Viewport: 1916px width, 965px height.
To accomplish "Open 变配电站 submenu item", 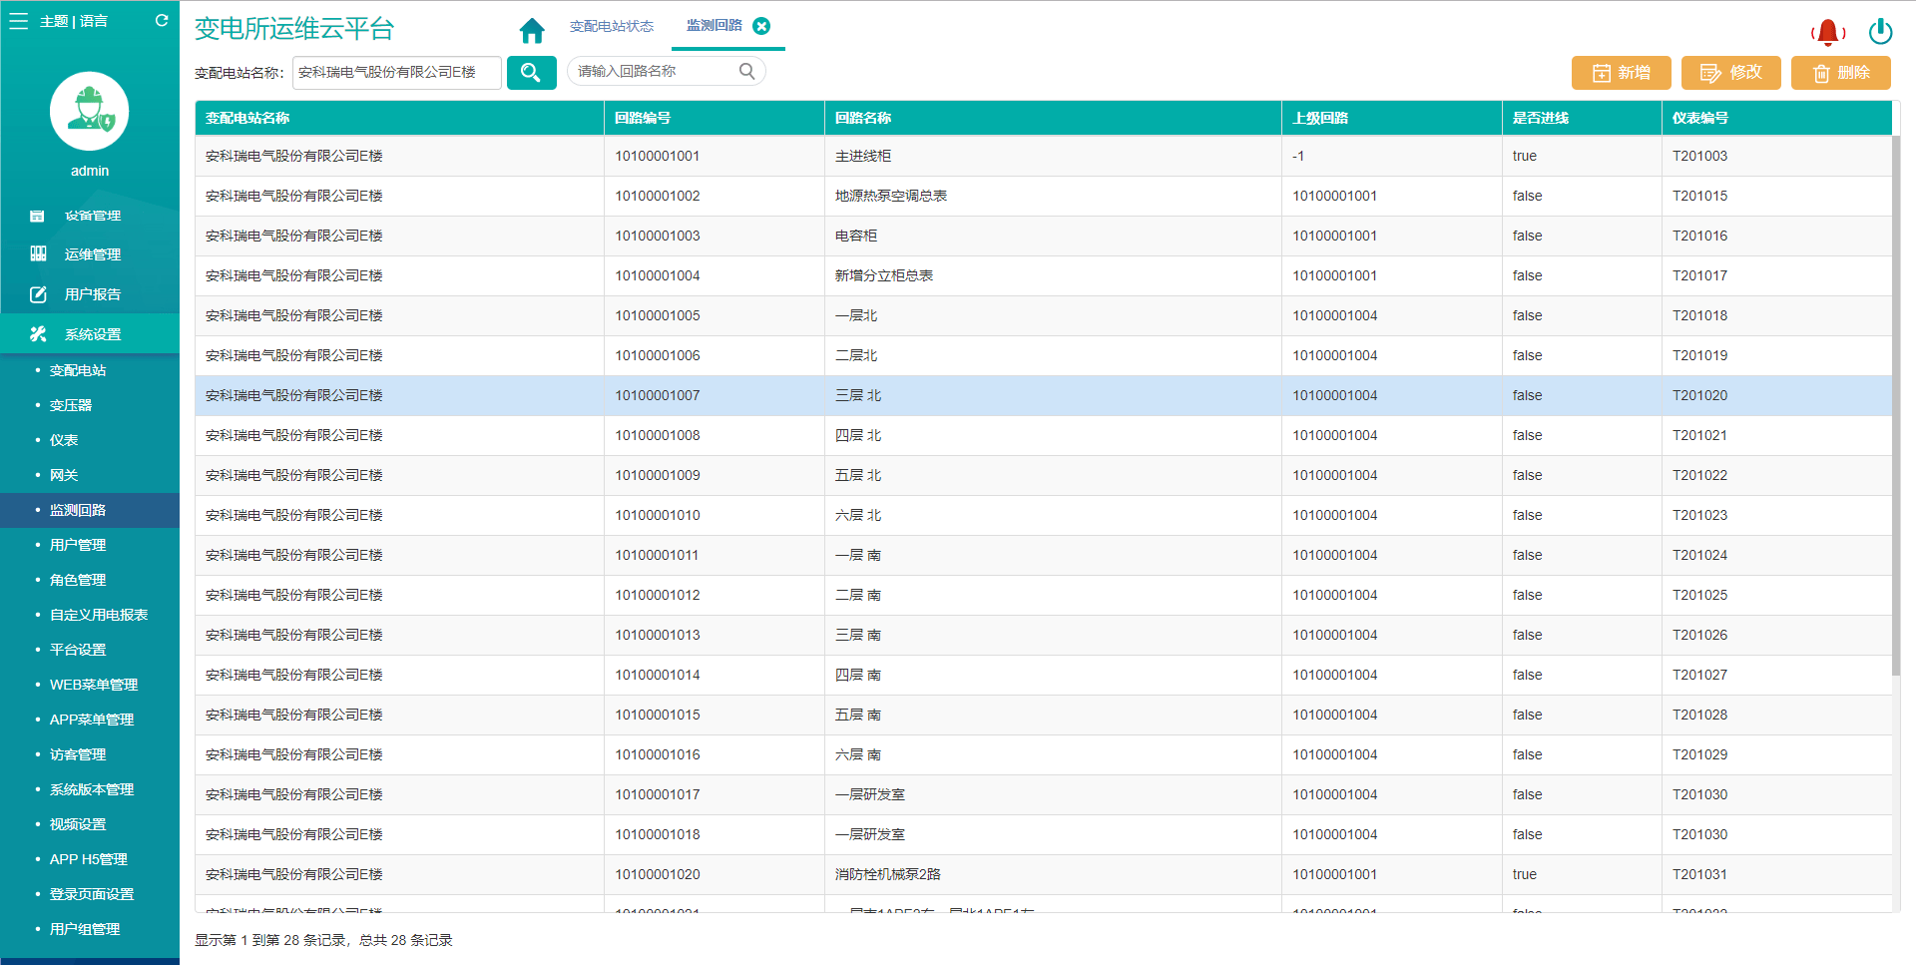I will click(x=78, y=370).
